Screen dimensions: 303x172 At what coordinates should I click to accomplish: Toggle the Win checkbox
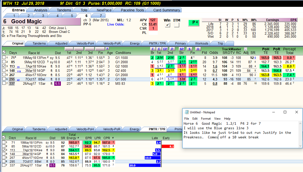click(x=168, y=25)
